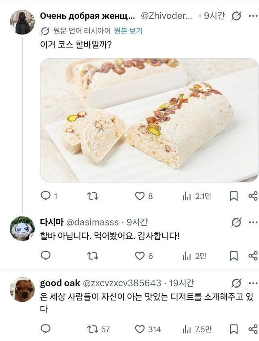
Task: Like the halva photo tweet
Action: (140, 196)
